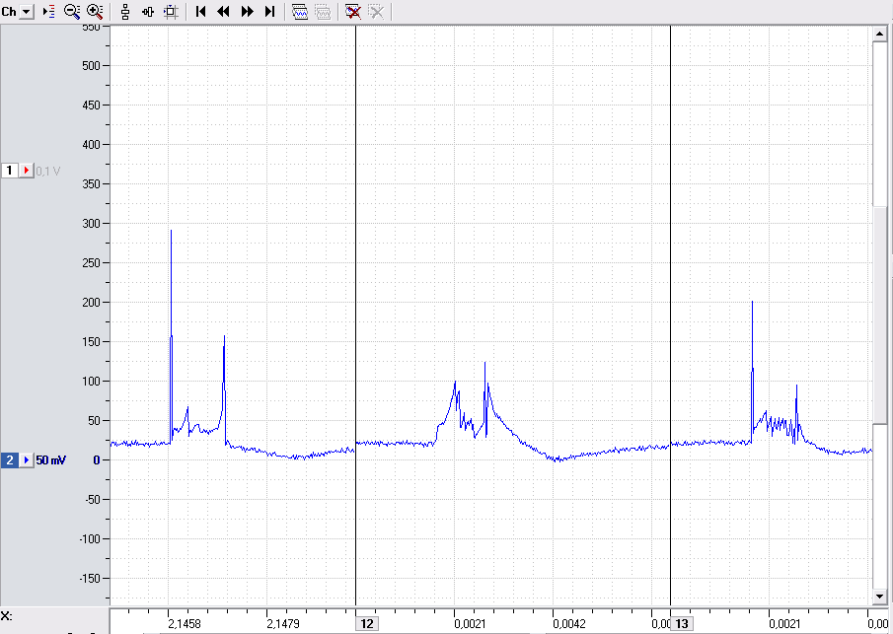
Task: Click the auto scale fit icon
Action: 171,12
